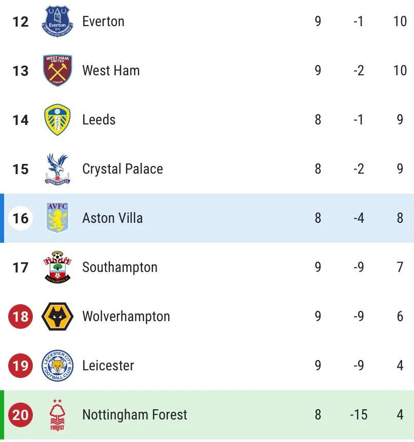Screen dimensions: 414x442
Task: Click the red position 18 badge
Action: (x=21, y=317)
